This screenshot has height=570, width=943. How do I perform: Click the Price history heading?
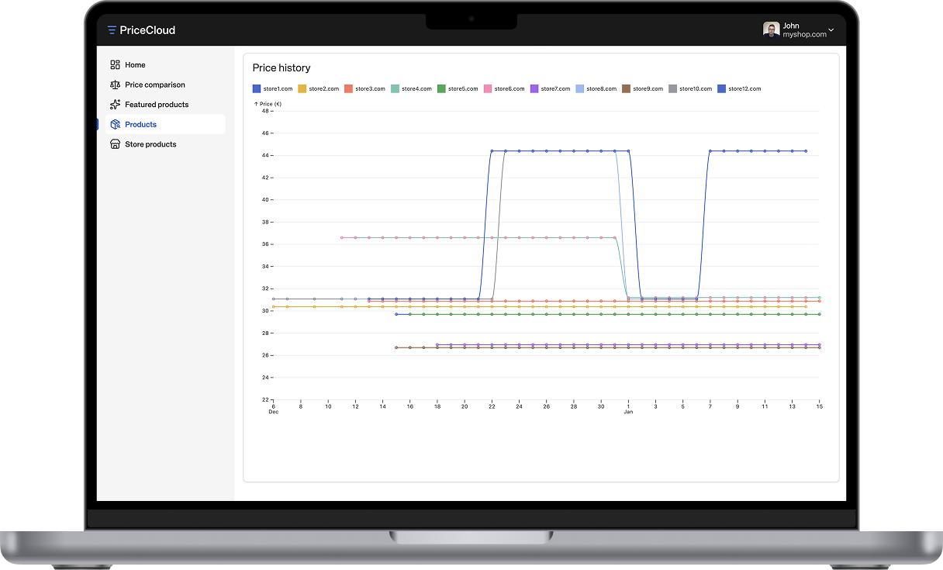(x=282, y=68)
